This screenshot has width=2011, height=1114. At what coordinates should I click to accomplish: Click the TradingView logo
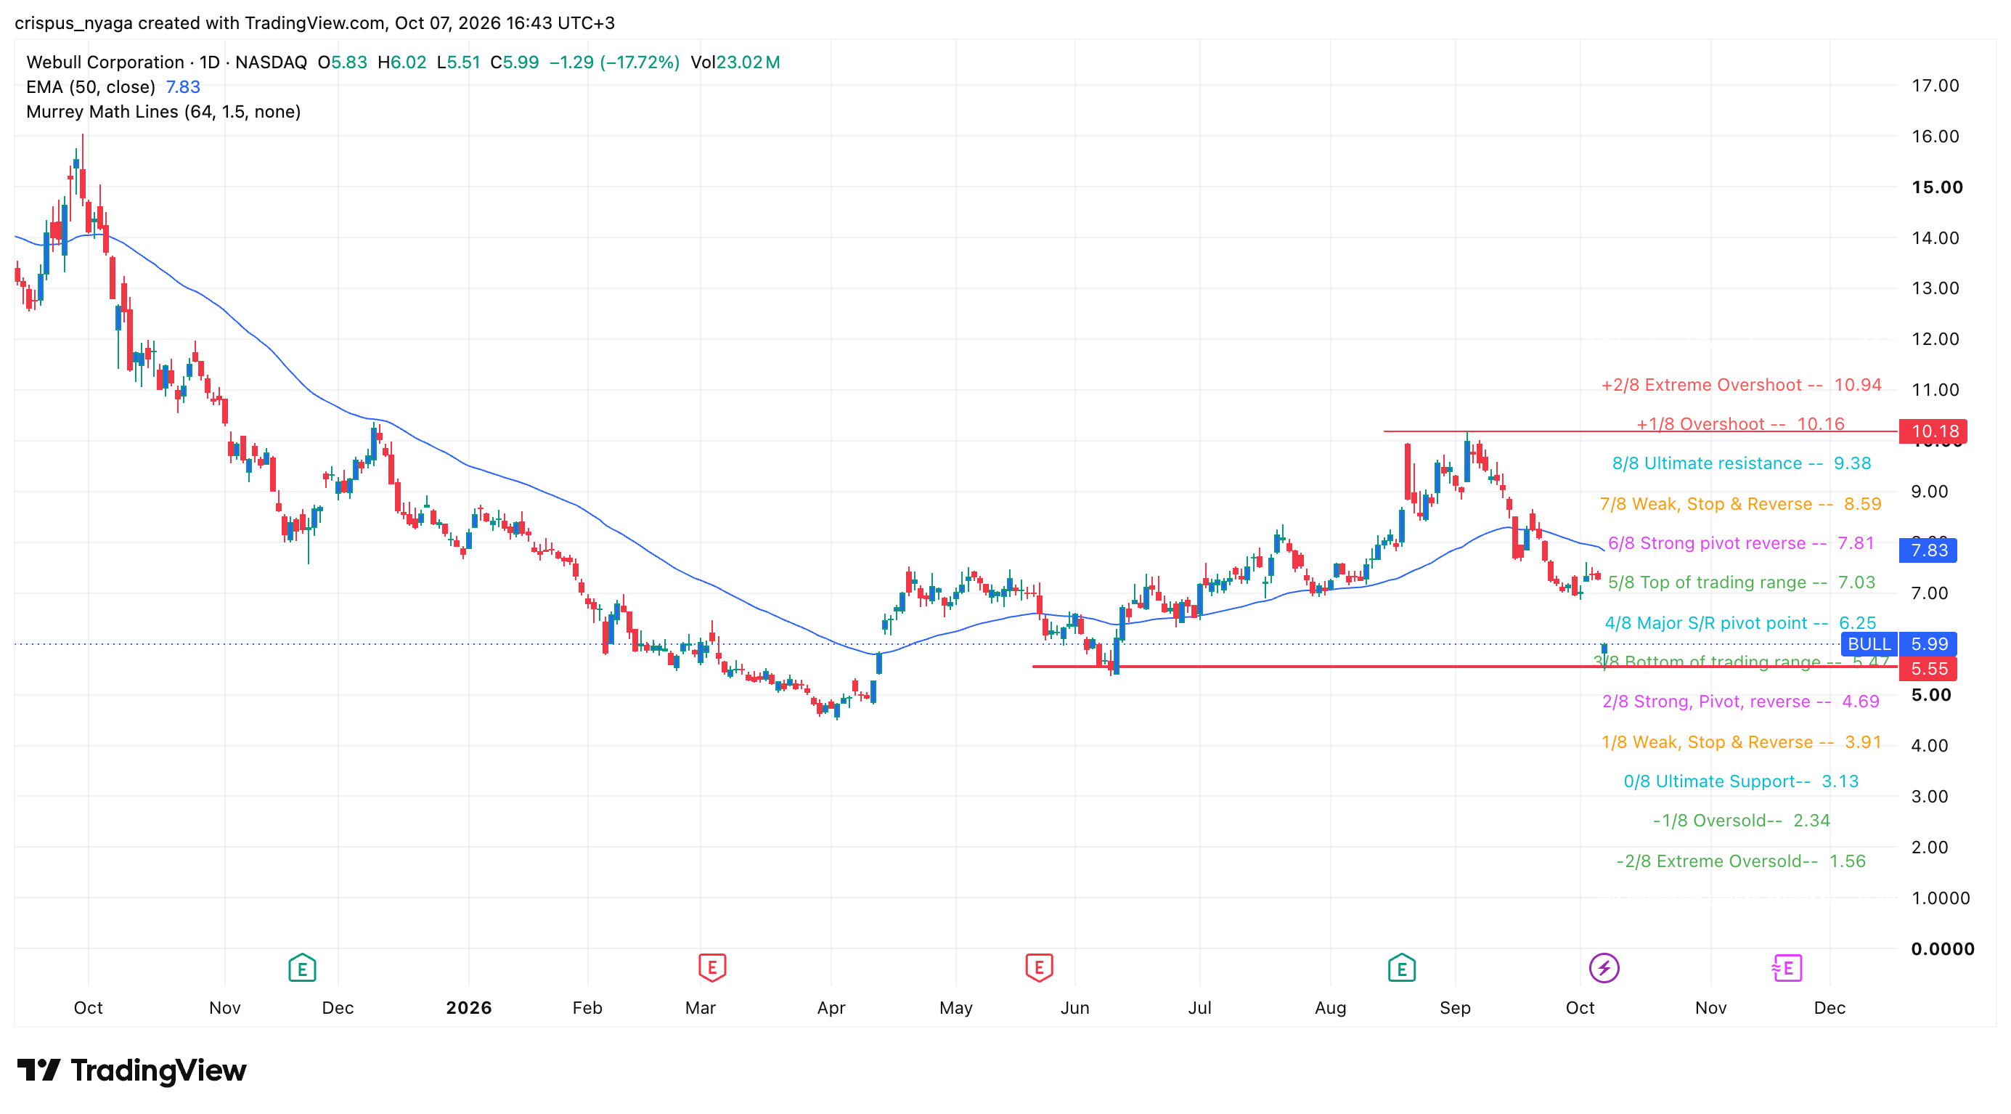[132, 1070]
